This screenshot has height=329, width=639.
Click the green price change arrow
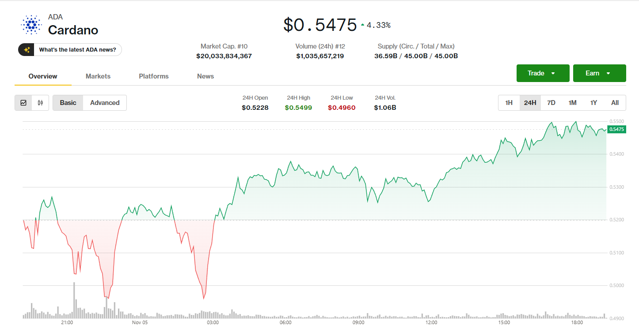point(363,25)
